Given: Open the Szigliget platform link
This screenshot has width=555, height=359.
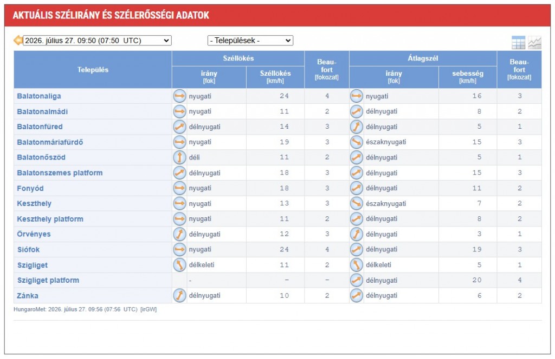Looking at the screenshot, I should click(x=48, y=280).
